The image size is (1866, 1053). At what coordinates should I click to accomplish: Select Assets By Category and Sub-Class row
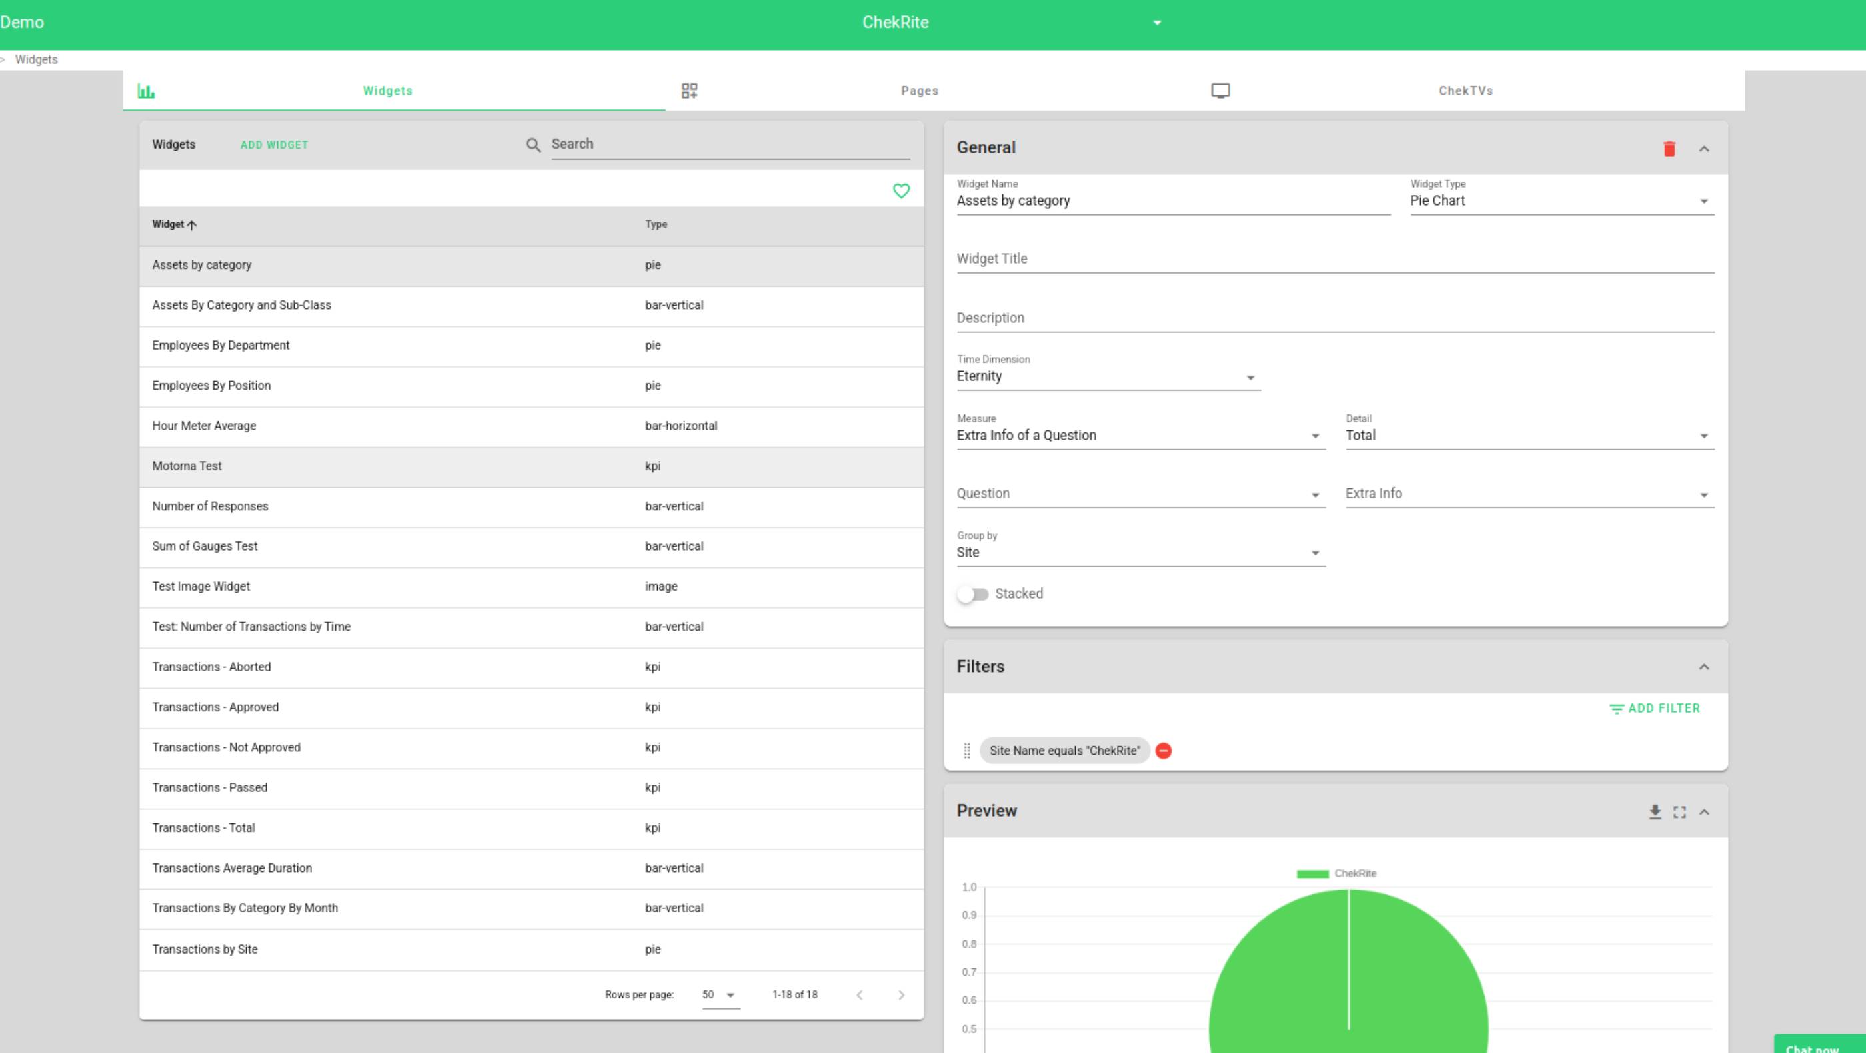(531, 306)
